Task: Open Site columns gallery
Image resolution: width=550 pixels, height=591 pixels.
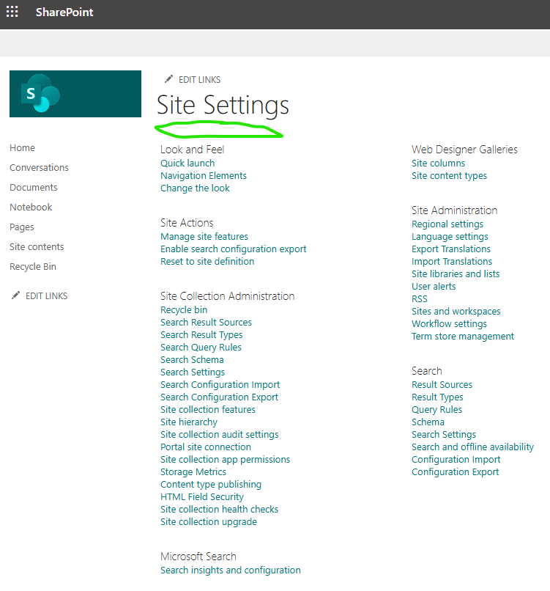Action: (x=438, y=164)
